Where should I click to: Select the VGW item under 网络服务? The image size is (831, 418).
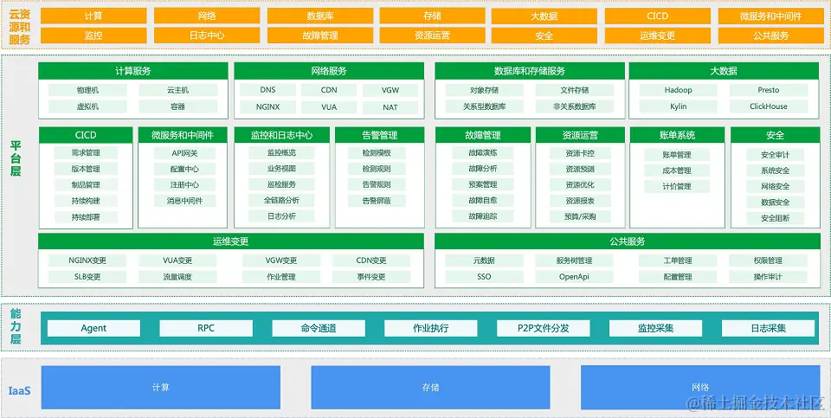coord(390,90)
